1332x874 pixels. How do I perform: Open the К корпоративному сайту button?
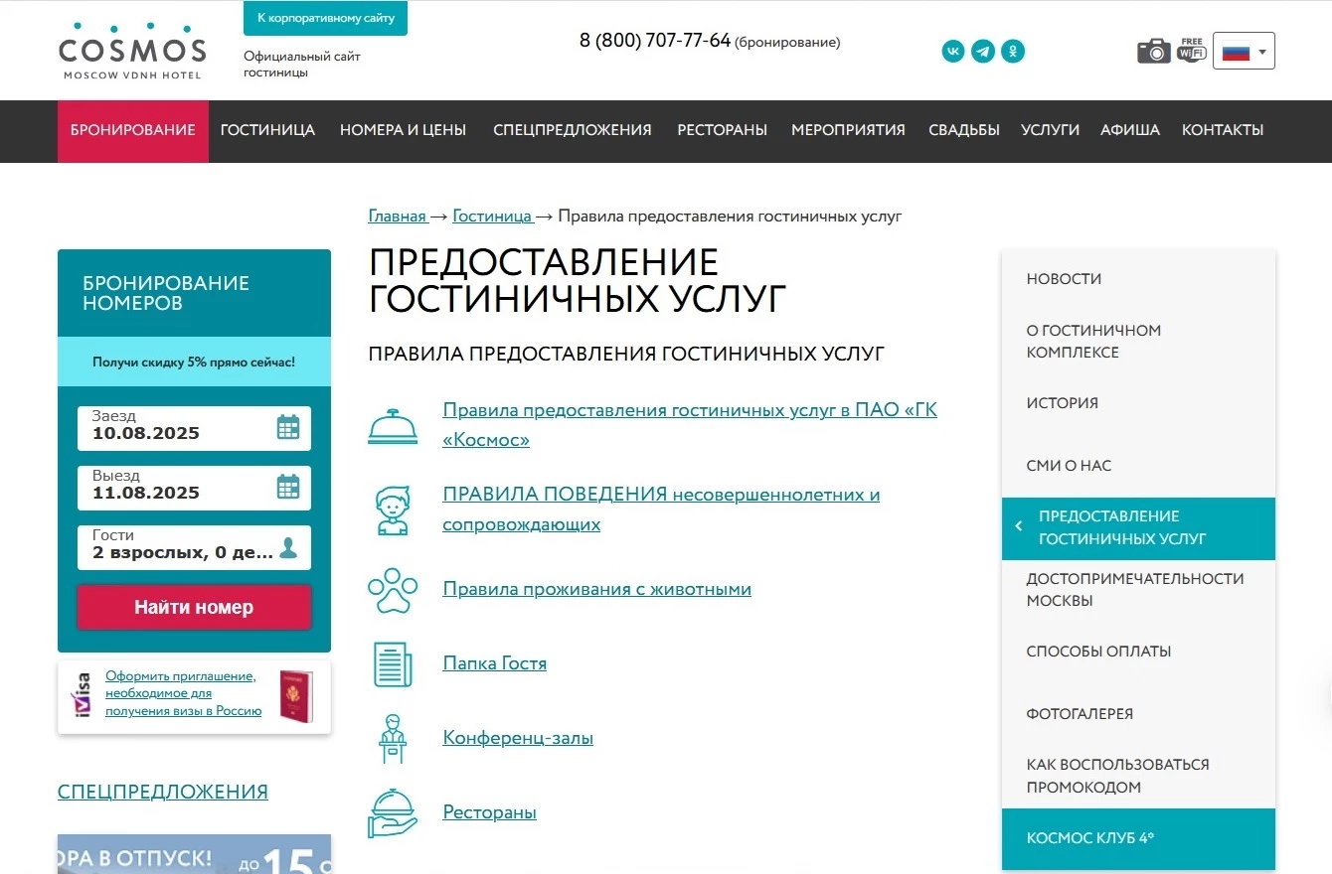326,18
